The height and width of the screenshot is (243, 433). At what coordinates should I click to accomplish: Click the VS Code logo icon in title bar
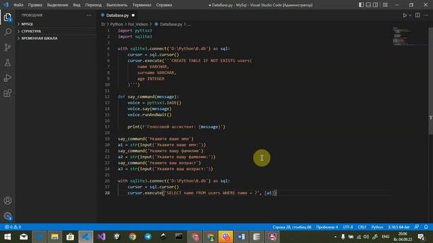[x=6, y=5]
